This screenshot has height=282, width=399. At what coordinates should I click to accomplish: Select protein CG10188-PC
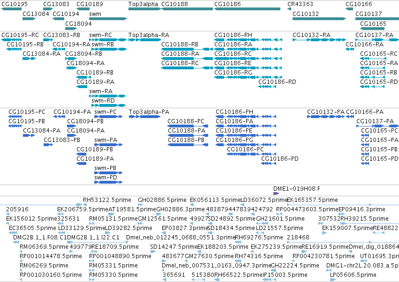[x=186, y=121]
